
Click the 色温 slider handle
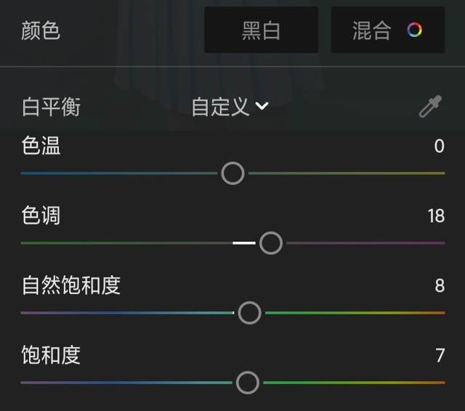tap(232, 174)
